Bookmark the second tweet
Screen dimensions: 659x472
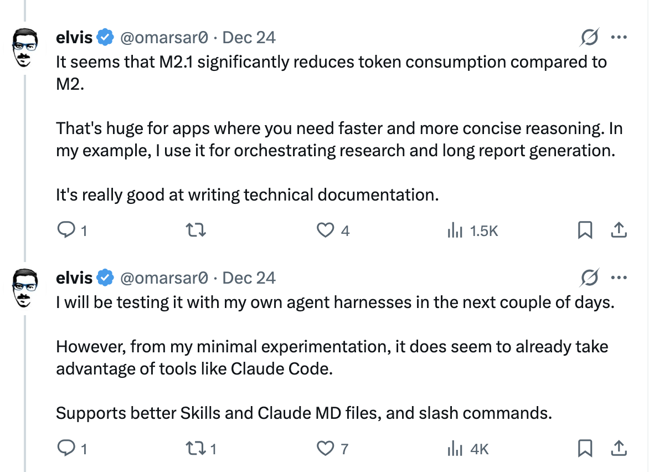[x=585, y=448]
